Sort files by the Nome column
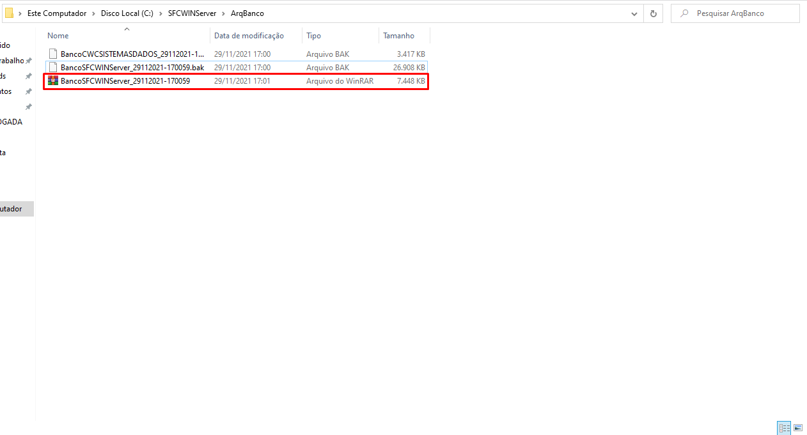Screen dimensions: 807x435 [x=58, y=36]
